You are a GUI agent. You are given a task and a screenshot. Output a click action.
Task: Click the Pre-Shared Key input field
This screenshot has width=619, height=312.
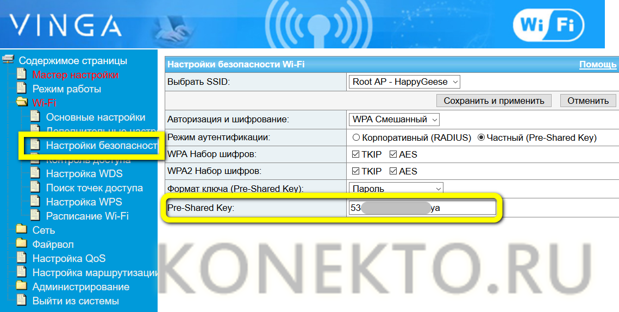[x=422, y=208]
